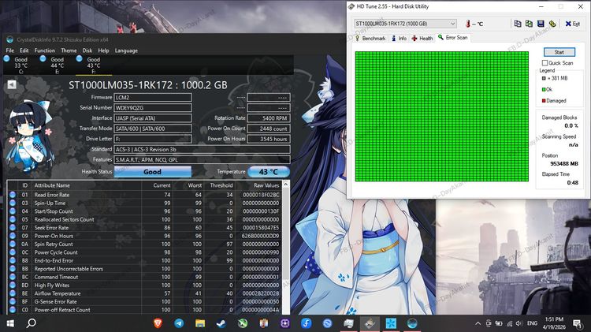This screenshot has width=591, height=332.
Task: Open the Language menu in CrystalDiskInfo
Action: 126,50
